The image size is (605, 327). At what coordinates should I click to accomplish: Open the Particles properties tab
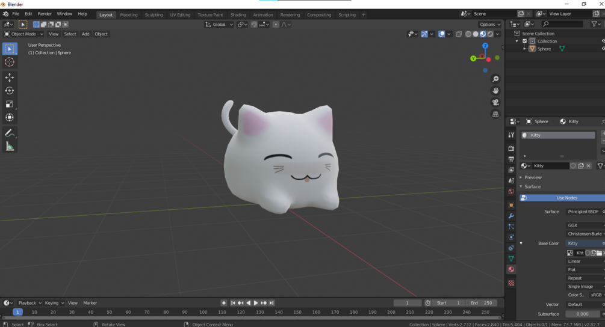pos(511,227)
